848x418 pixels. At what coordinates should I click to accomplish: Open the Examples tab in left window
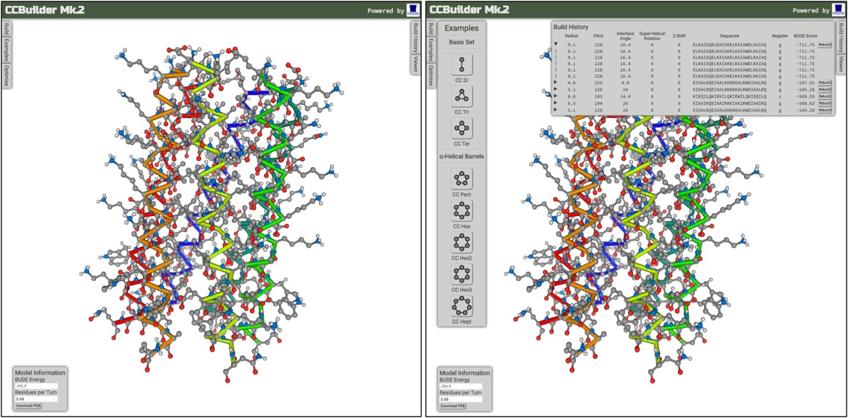click(7, 49)
